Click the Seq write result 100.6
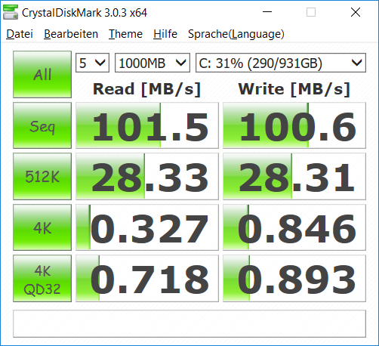Viewport: 379px width, 346px height. (x=294, y=125)
